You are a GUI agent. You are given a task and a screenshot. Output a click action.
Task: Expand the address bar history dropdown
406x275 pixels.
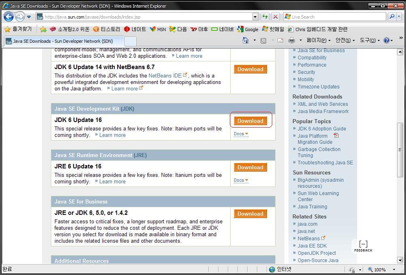click(255, 17)
